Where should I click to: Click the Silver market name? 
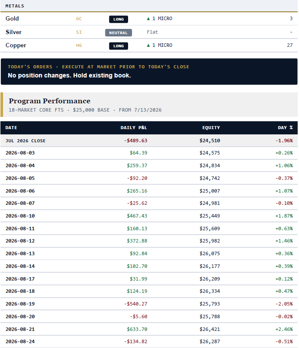14,32
